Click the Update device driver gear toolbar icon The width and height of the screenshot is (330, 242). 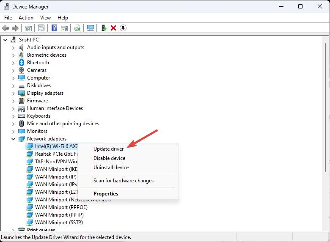tap(77, 28)
